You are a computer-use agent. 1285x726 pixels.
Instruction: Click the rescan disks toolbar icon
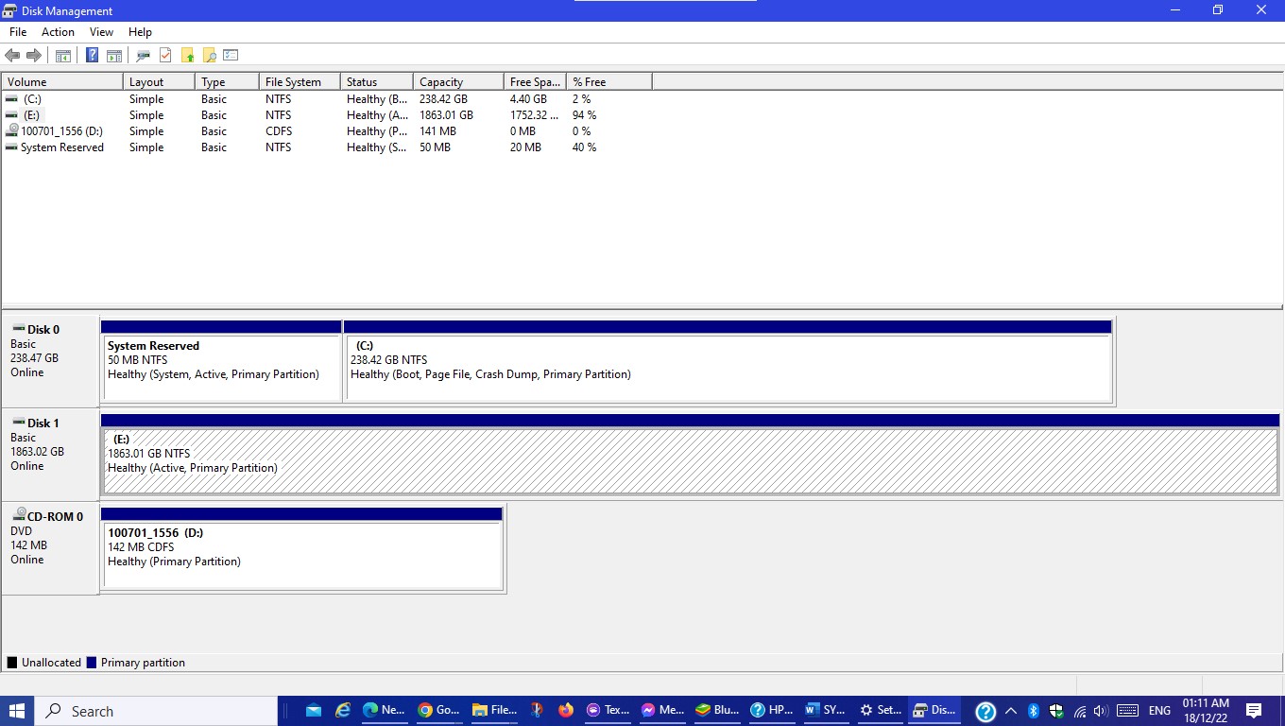143,55
